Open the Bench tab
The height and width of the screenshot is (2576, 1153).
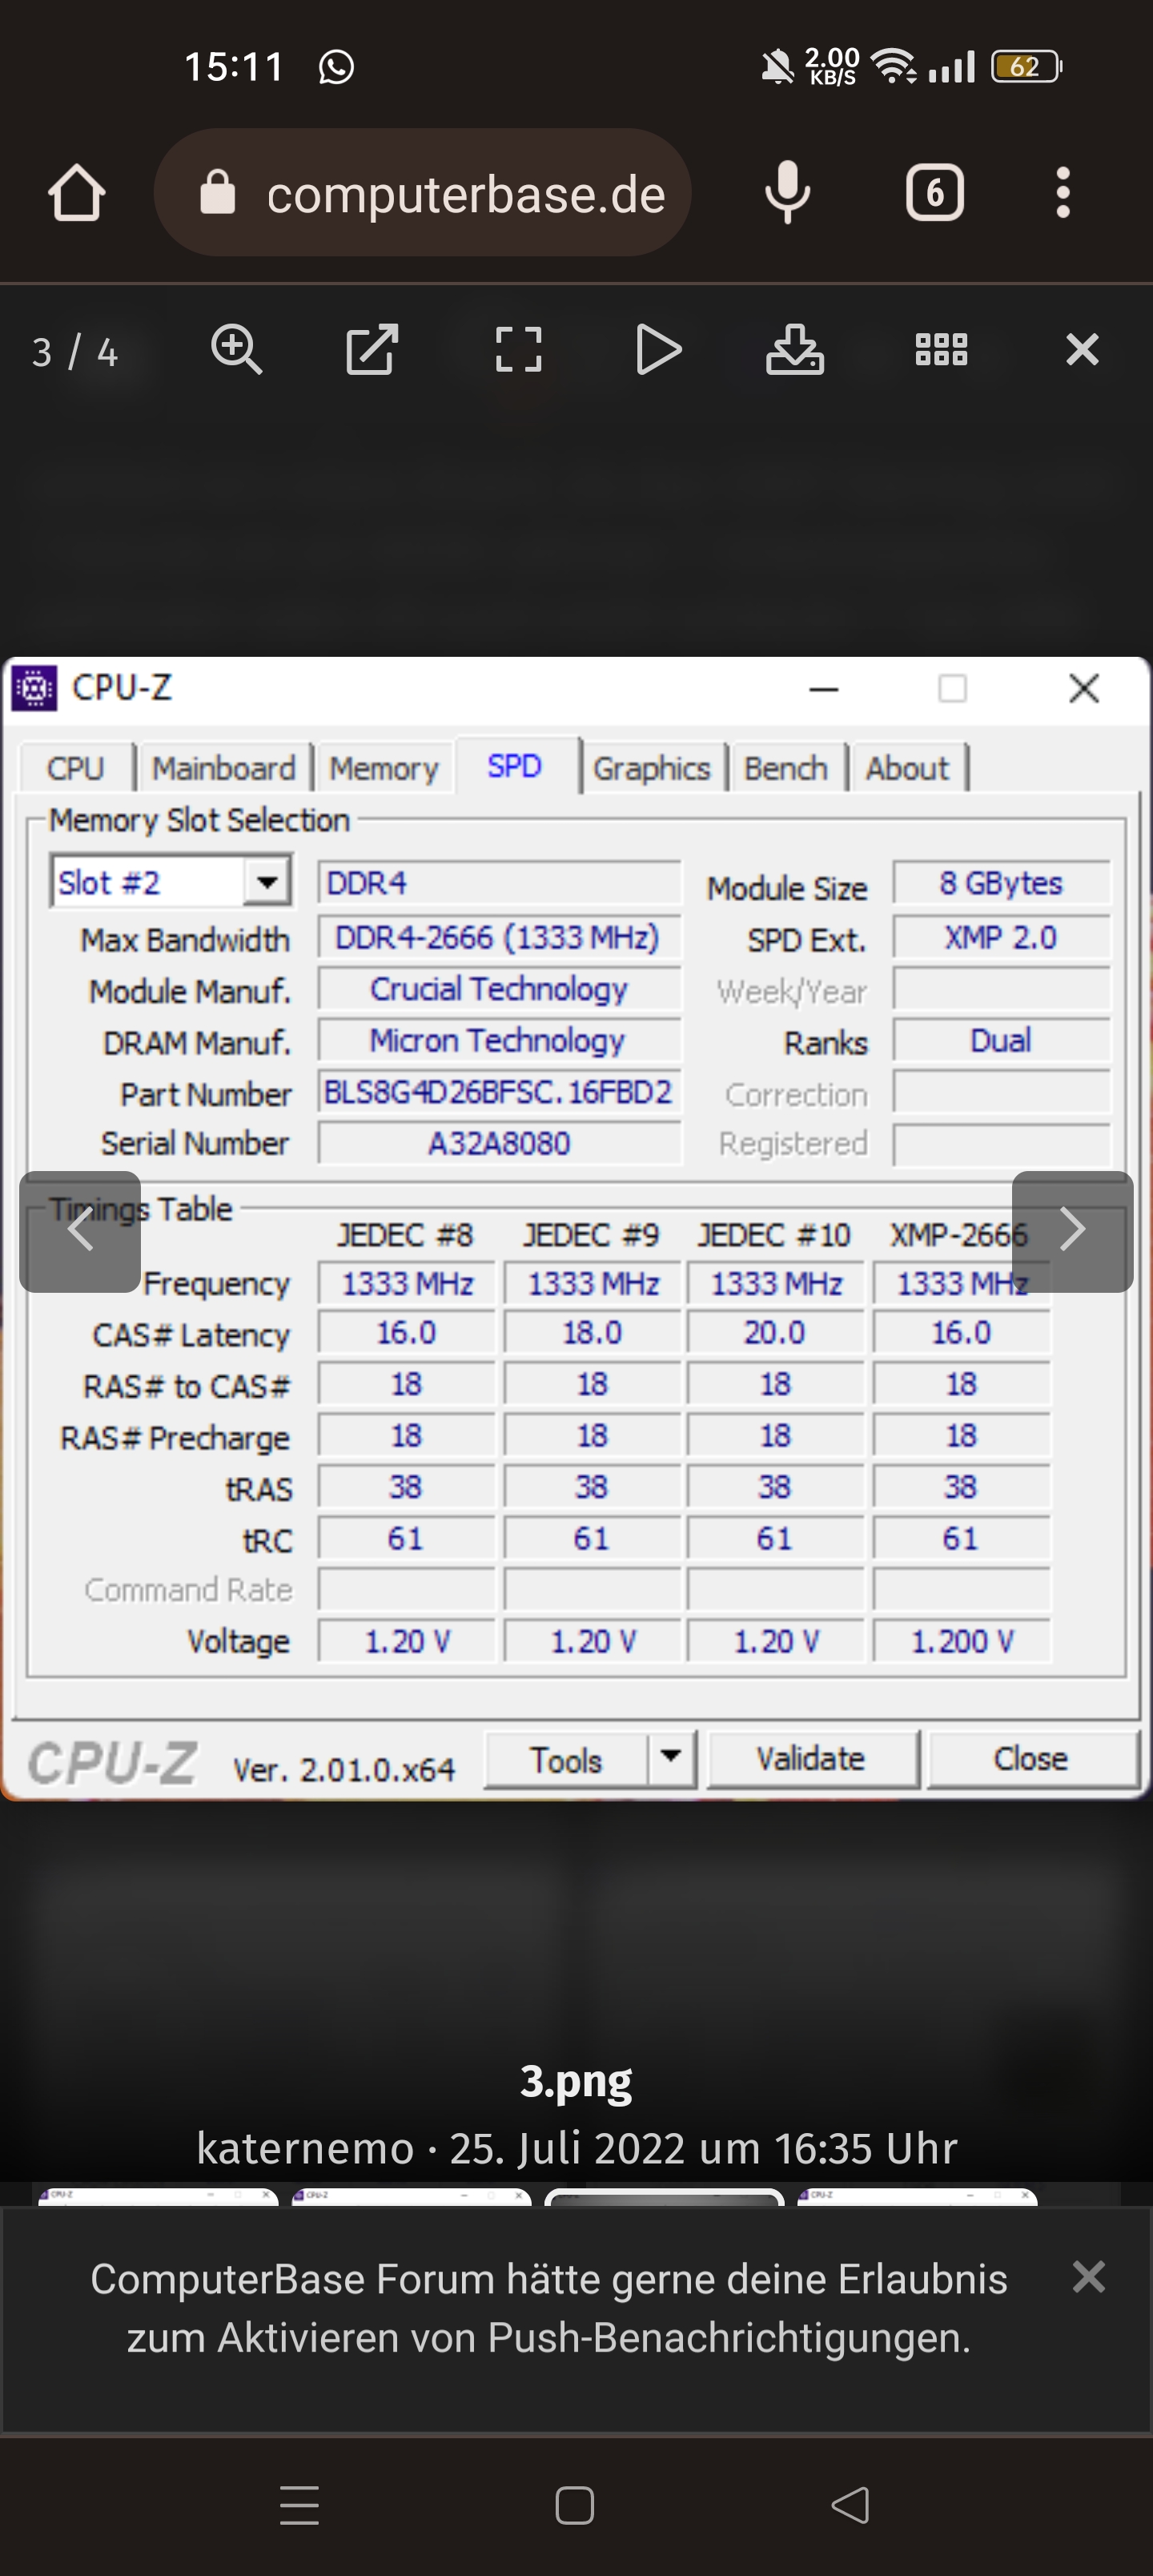786,768
